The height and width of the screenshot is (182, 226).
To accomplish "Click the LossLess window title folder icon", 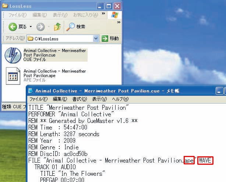I will coord(5,6).
